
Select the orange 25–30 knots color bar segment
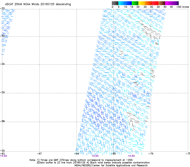tap(148, 3)
